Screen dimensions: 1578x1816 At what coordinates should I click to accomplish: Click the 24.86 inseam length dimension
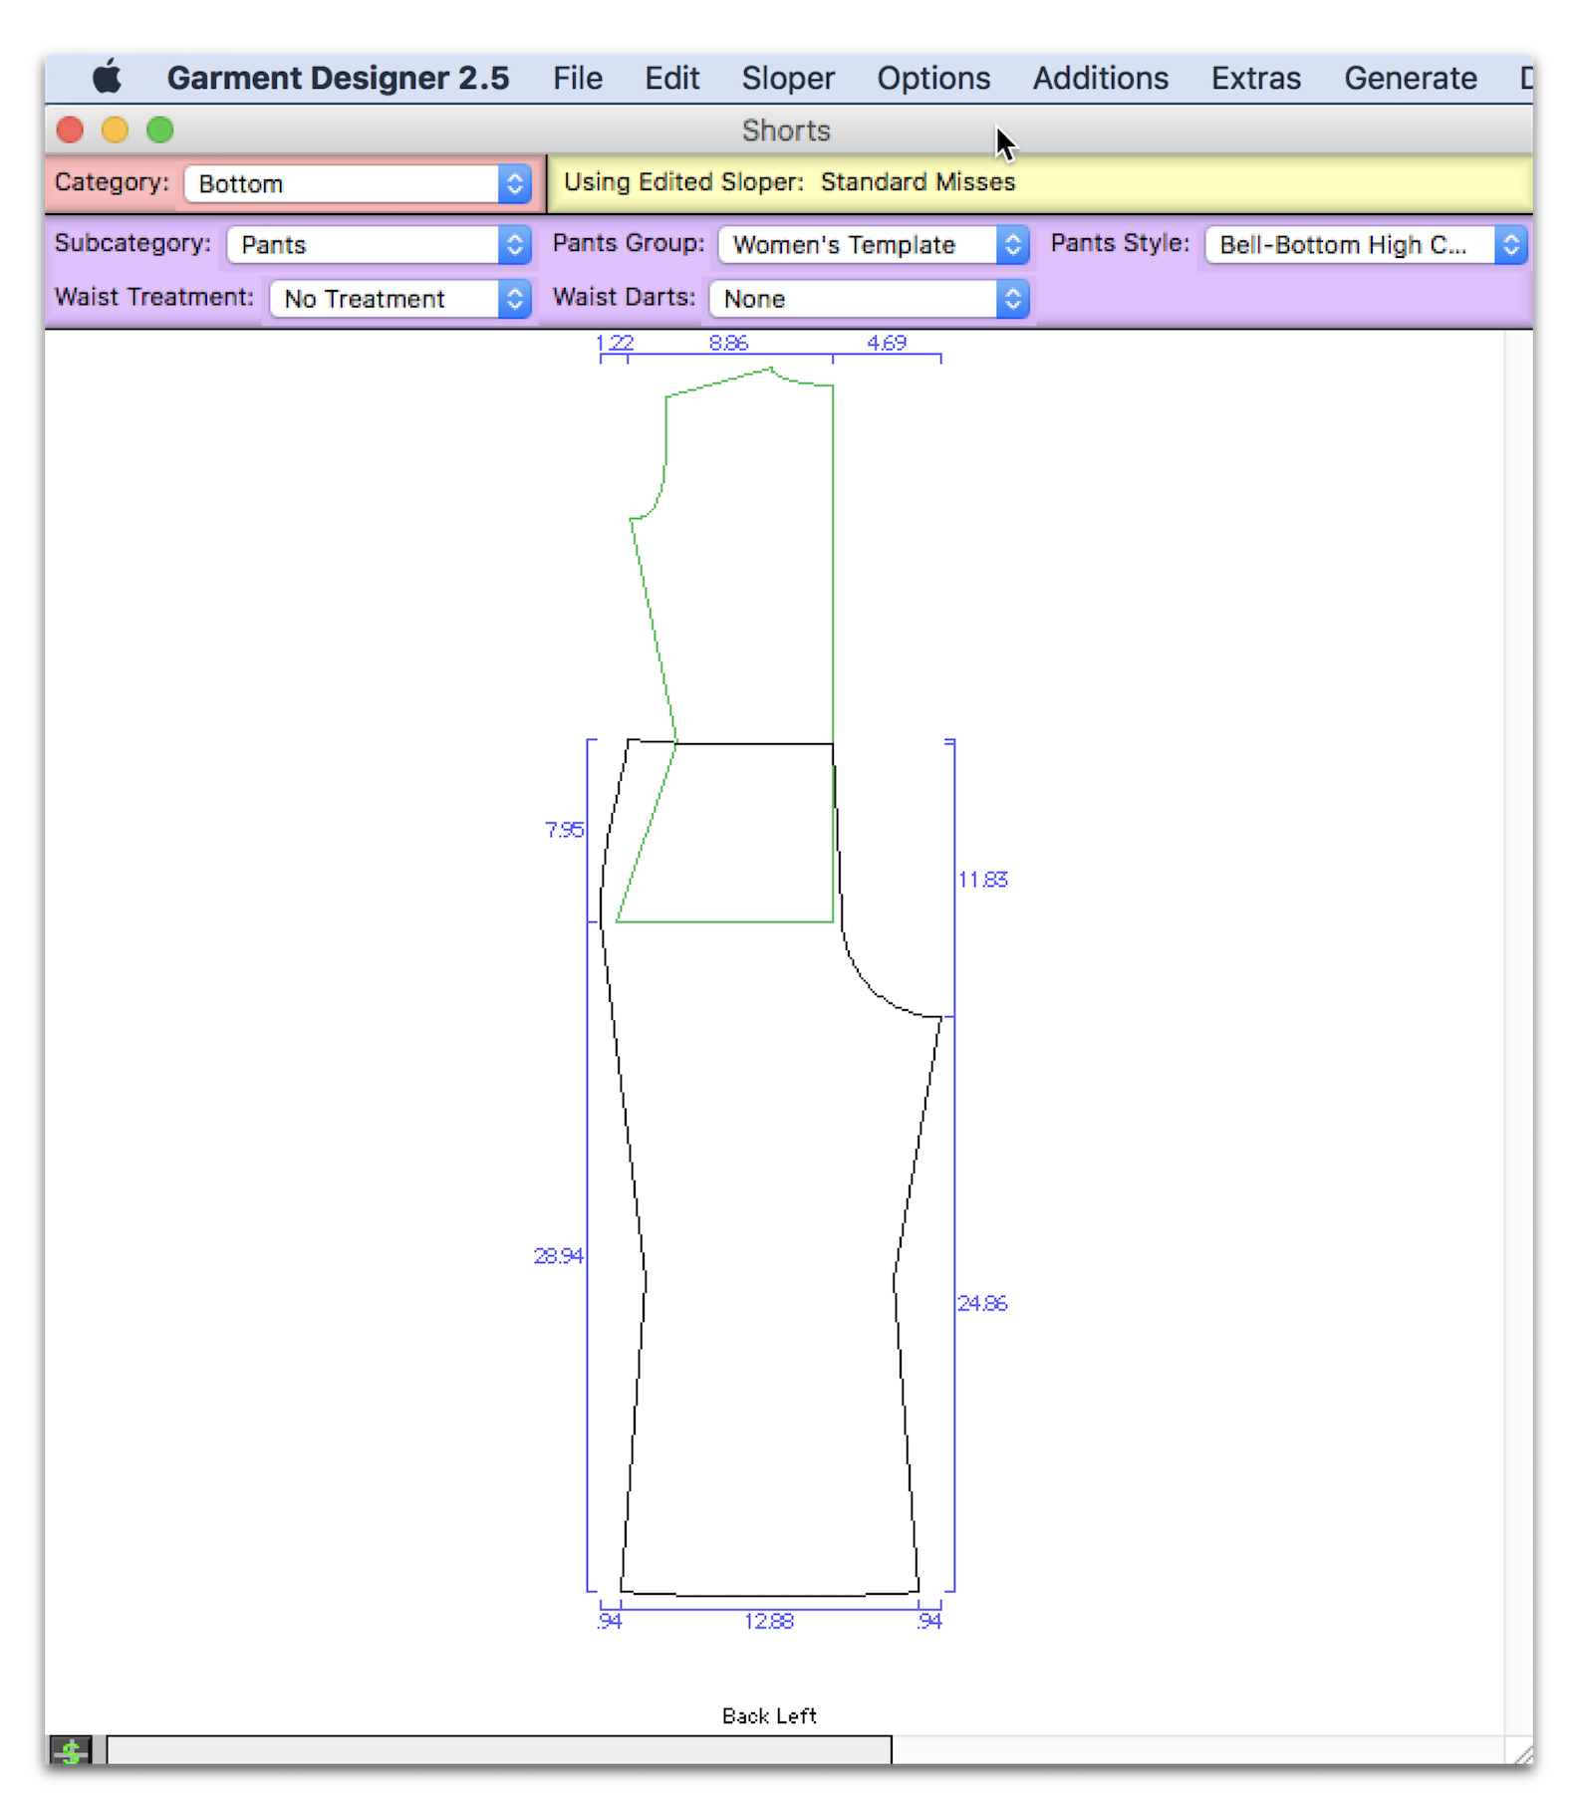tap(982, 1303)
